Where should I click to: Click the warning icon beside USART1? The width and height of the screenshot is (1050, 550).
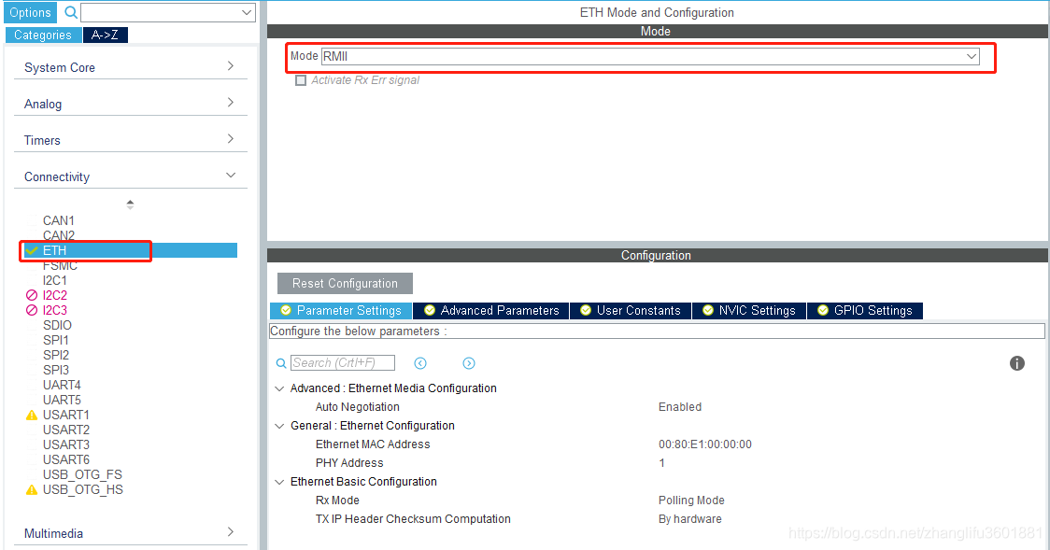click(31, 415)
